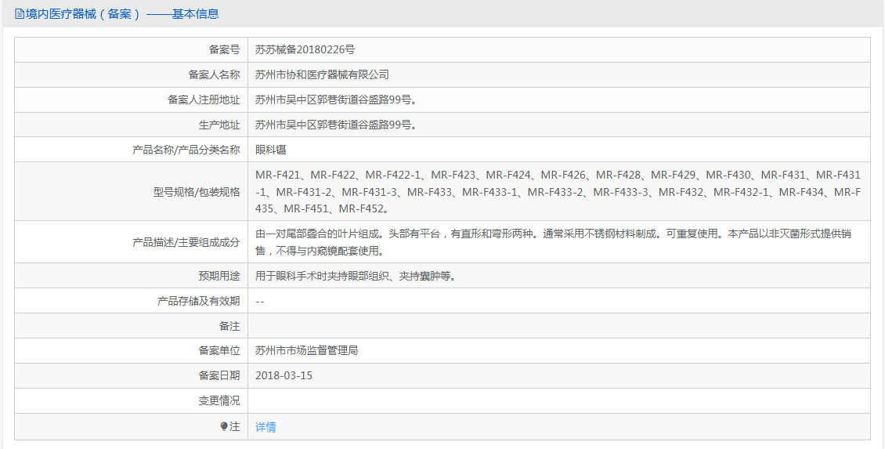Open the 详情 link

click(265, 428)
